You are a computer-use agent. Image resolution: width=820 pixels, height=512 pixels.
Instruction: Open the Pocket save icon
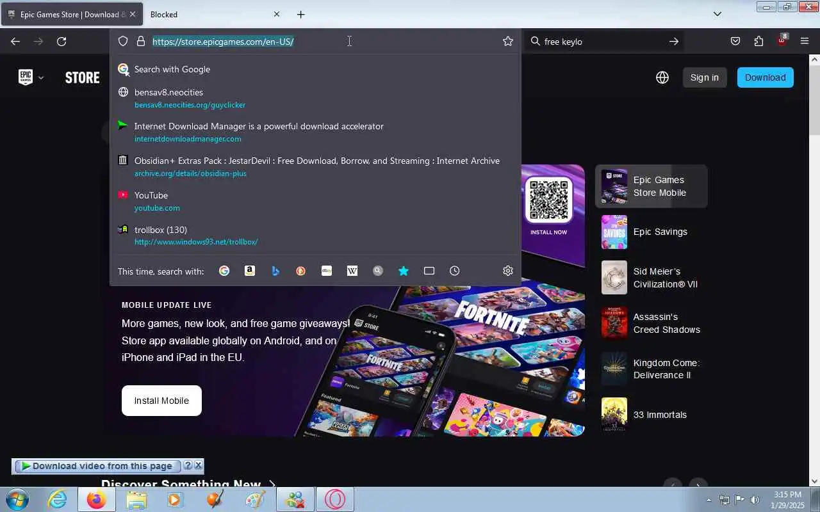coord(735,41)
